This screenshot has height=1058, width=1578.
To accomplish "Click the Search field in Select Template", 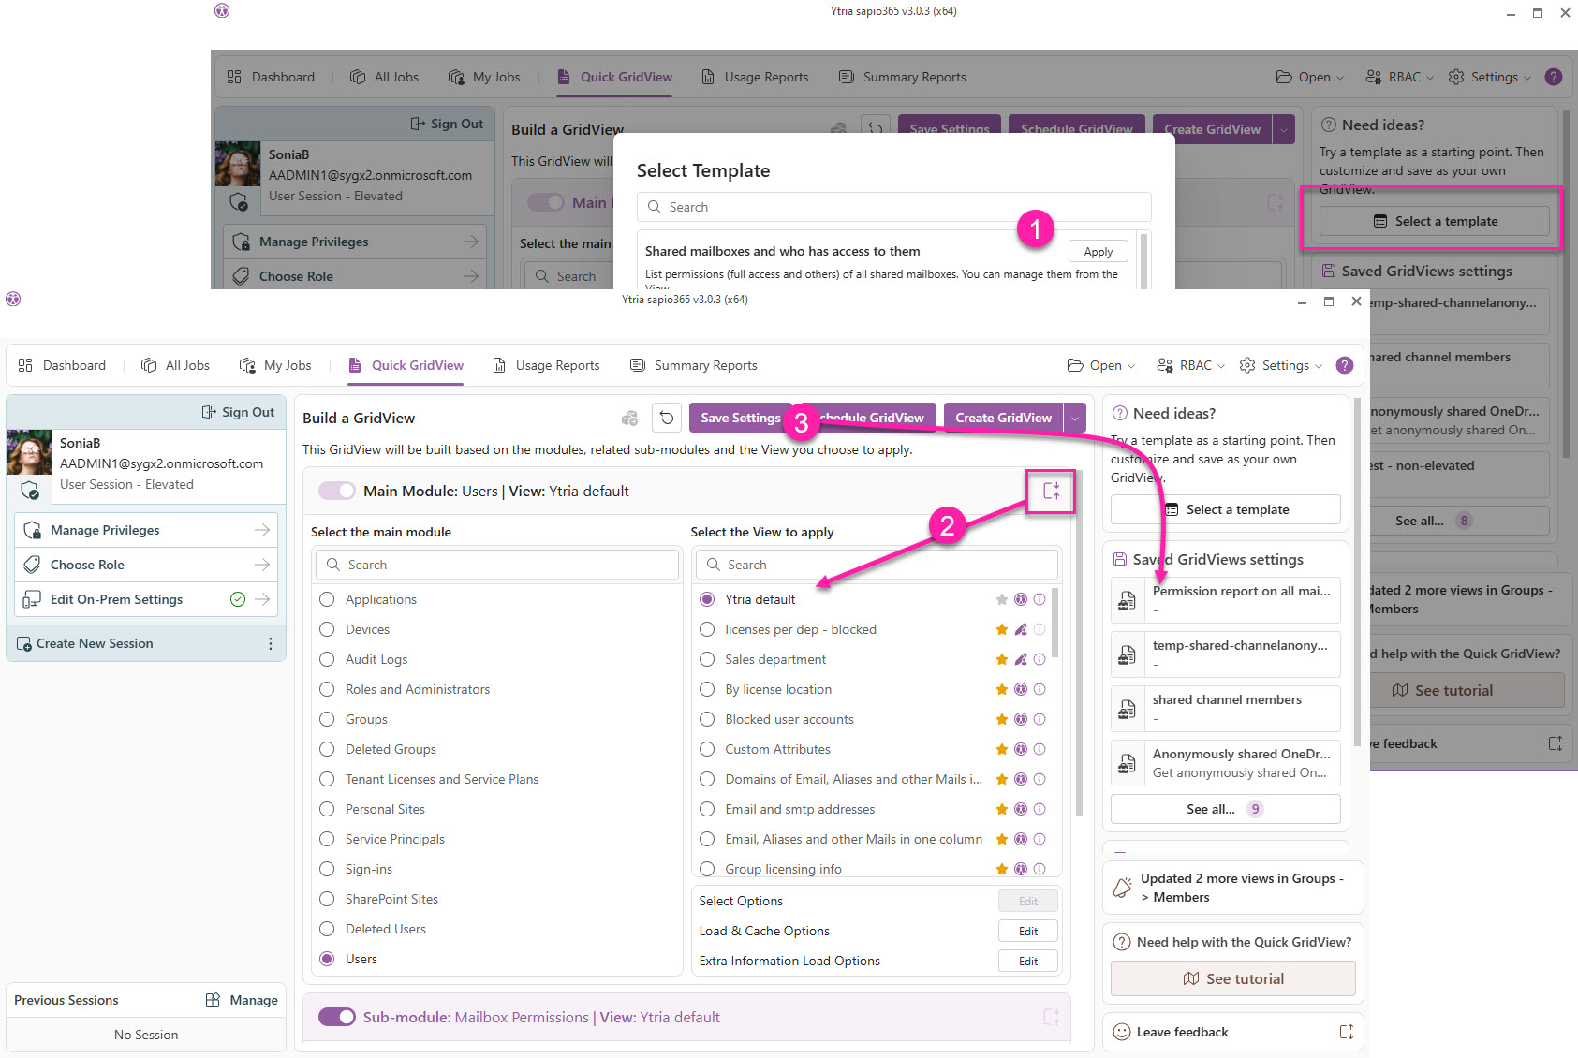I will [x=893, y=207].
